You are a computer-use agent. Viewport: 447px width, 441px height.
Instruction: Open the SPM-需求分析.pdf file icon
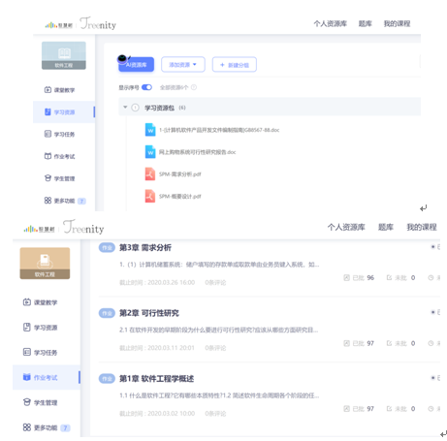[150, 174]
